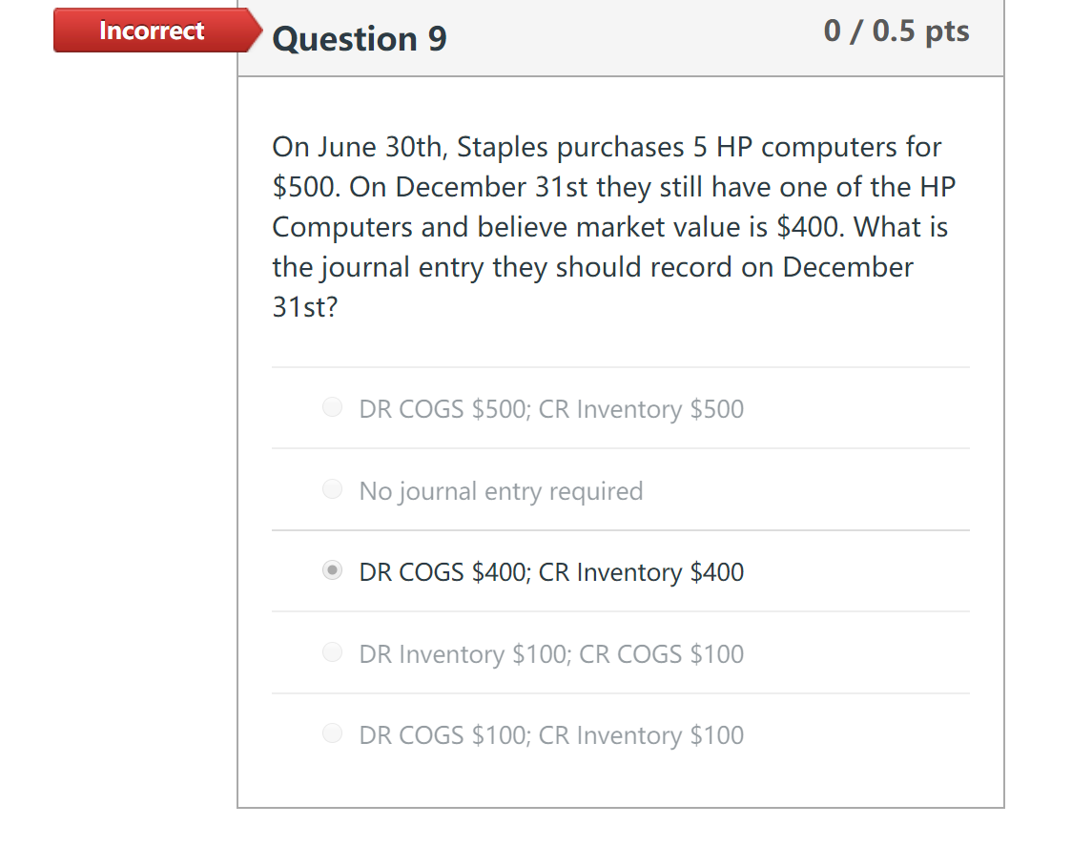Select radio button for 'DR Inventory $100; CR COGS $100'
1092x846 pixels.
(x=333, y=652)
